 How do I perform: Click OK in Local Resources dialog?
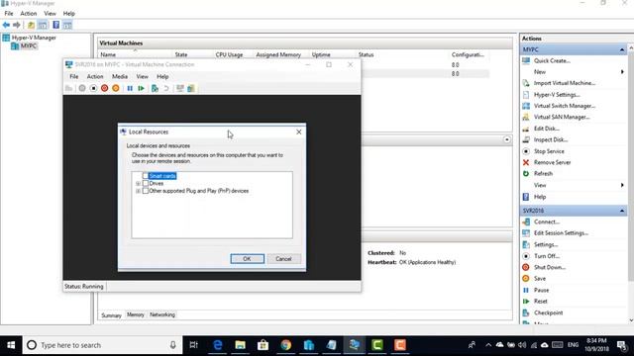247,259
